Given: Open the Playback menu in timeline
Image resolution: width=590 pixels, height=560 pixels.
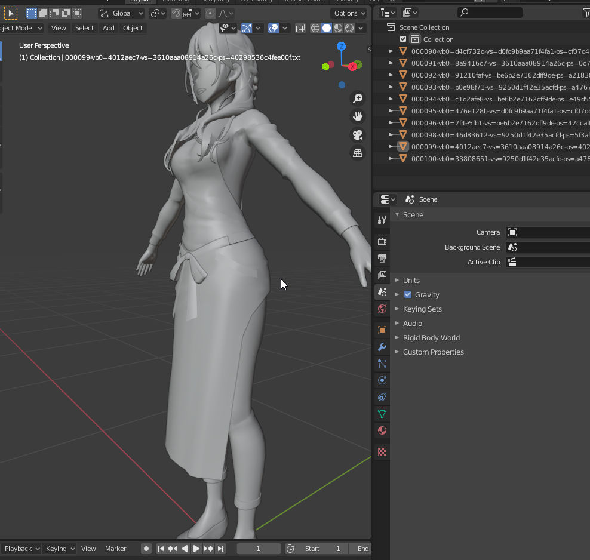Looking at the screenshot, I should pyautogui.click(x=21, y=549).
